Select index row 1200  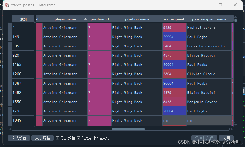23,74
